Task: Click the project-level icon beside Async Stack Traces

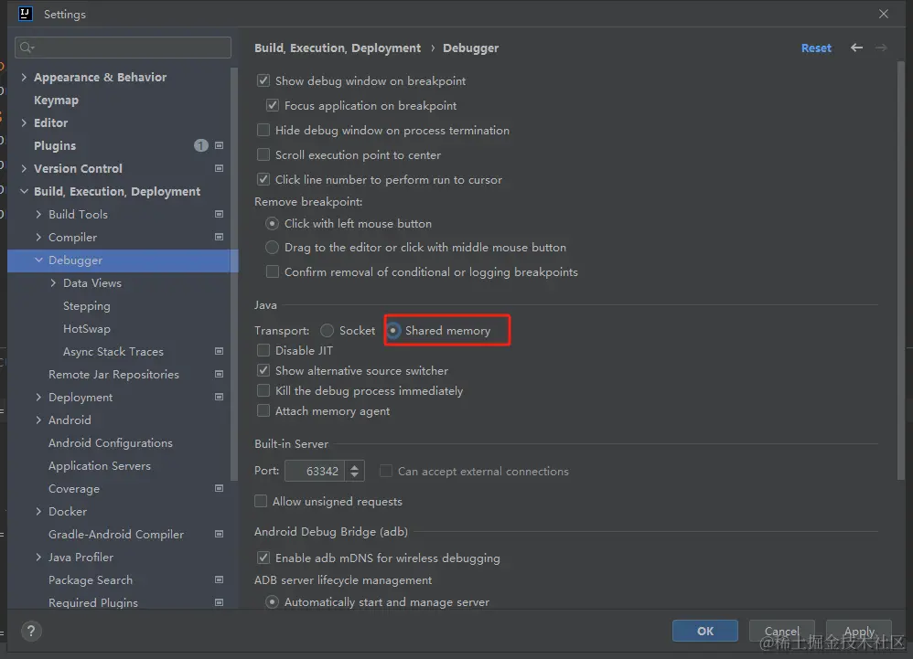Action: [x=219, y=351]
